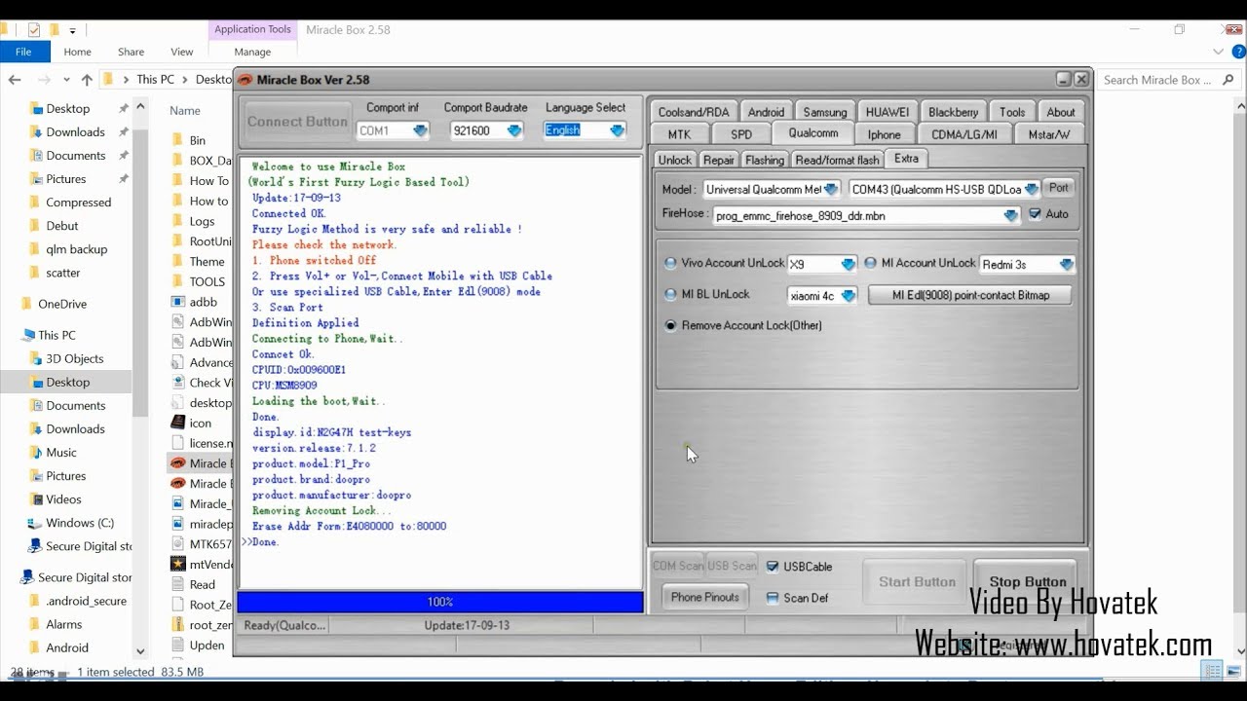Viewport: 1247px width, 701px height.
Task: Click the root_zen archive icon
Action: coord(177,624)
